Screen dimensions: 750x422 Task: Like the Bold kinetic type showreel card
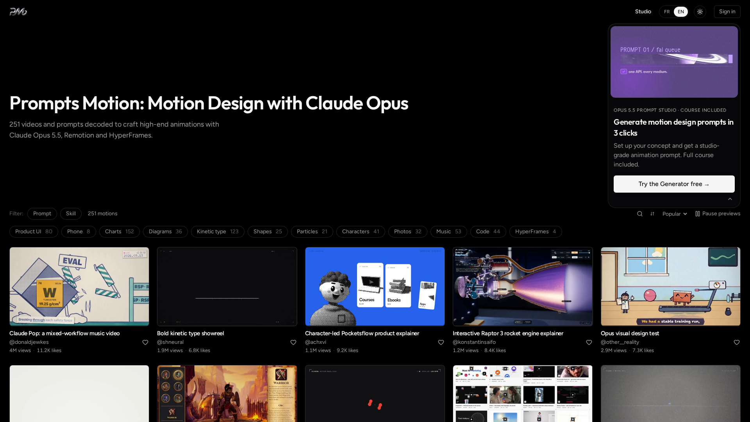point(293,342)
